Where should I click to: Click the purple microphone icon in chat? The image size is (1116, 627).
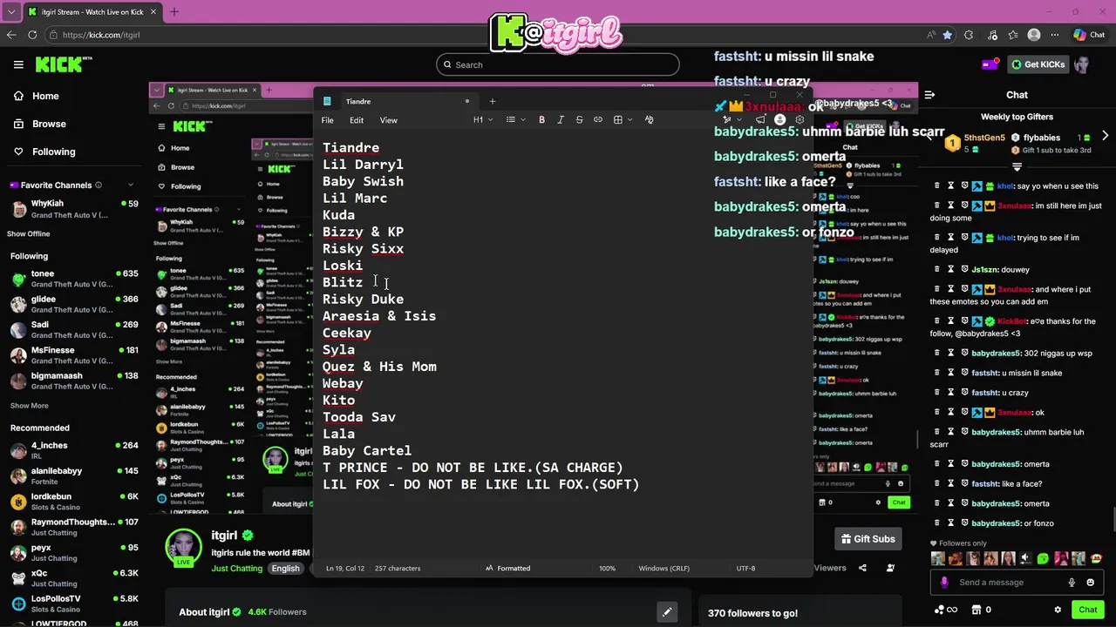pyautogui.click(x=944, y=583)
